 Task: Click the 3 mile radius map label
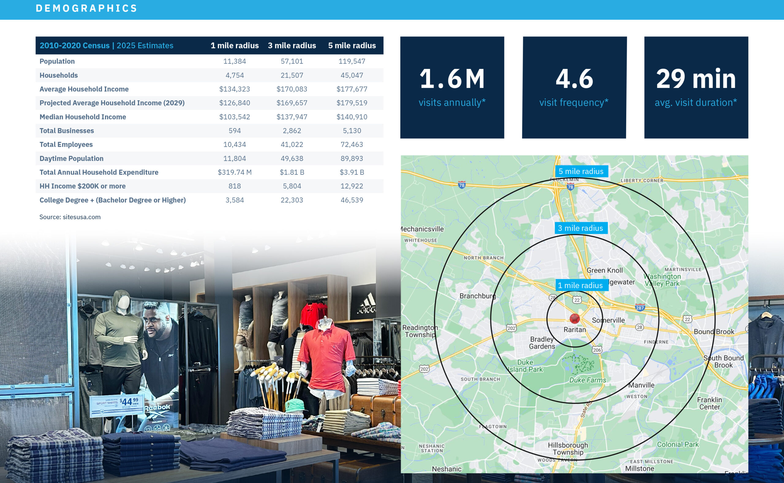point(581,228)
